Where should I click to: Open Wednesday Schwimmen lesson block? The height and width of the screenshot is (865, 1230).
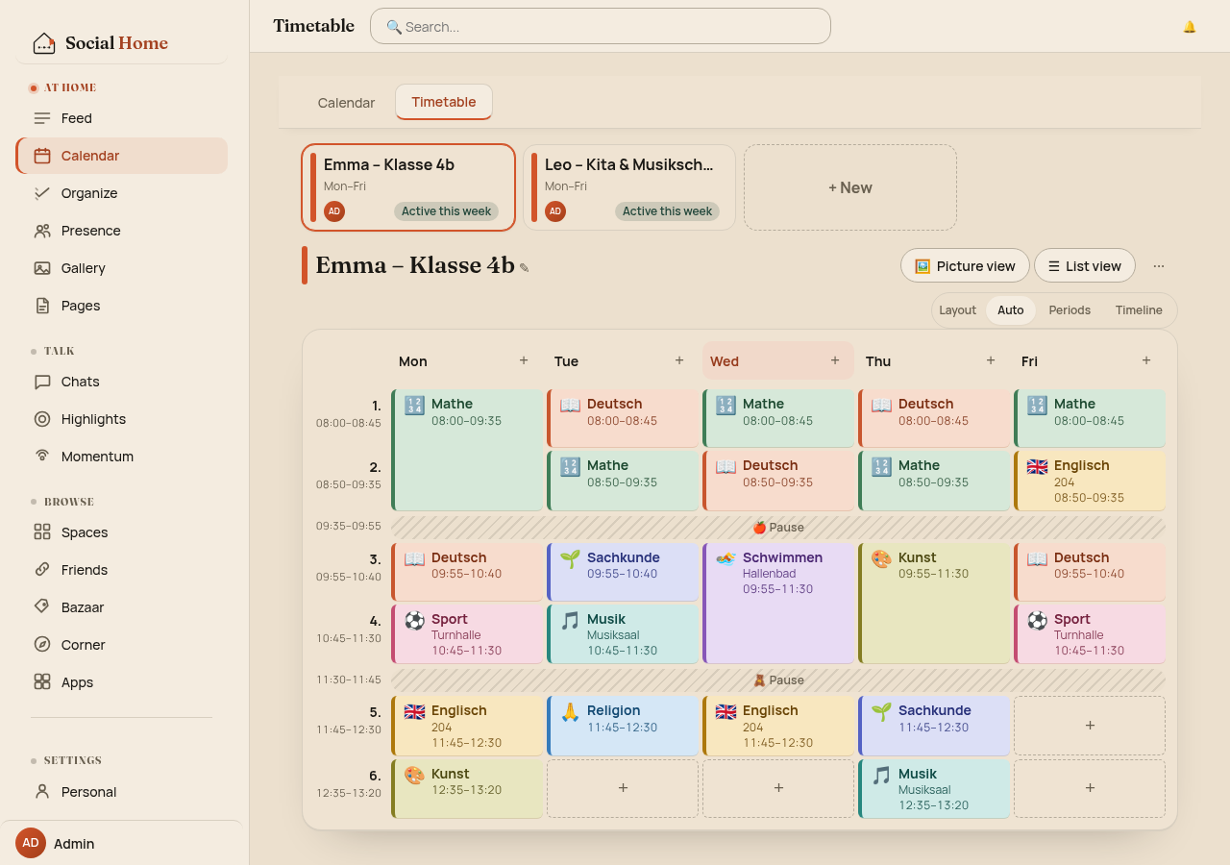point(778,604)
